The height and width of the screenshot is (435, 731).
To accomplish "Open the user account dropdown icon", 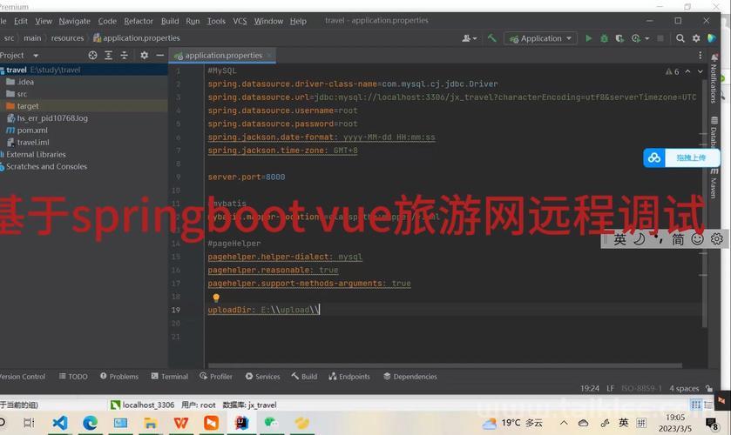I will tap(469, 38).
